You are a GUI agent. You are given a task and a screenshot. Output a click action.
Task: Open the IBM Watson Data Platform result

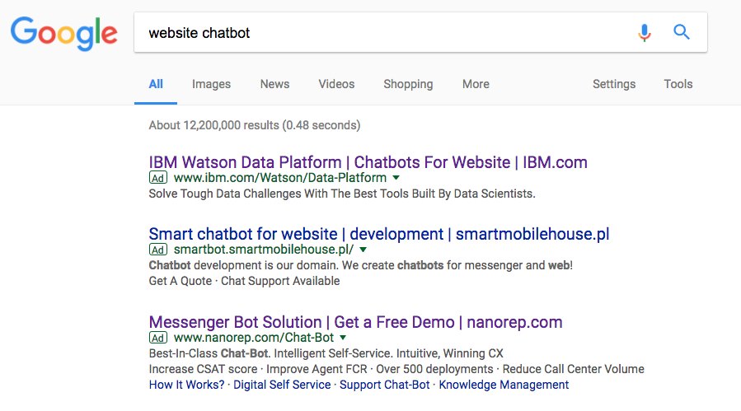coord(368,162)
